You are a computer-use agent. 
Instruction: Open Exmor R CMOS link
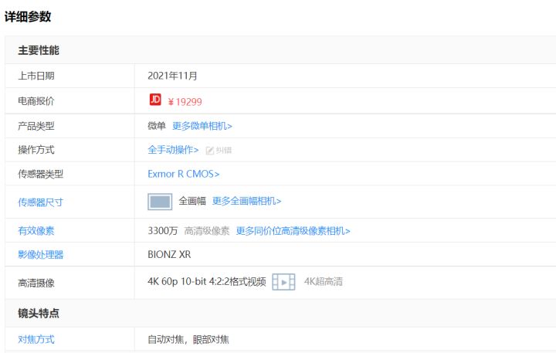click(x=183, y=174)
